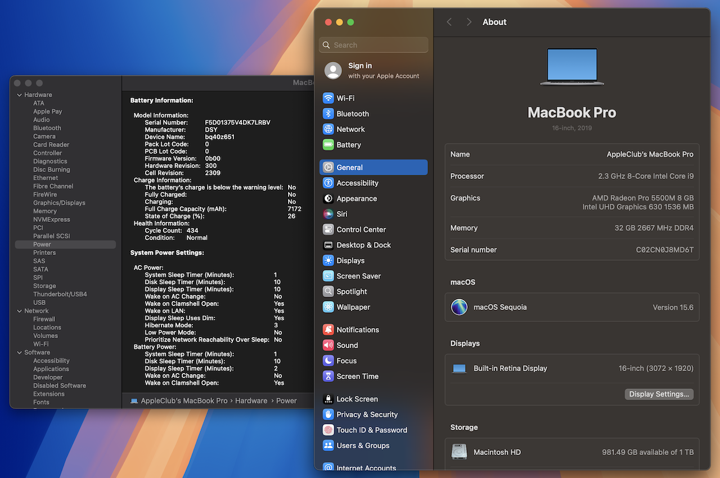Click the computer Name row value
Screen dimensions: 720x478
coord(650,154)
